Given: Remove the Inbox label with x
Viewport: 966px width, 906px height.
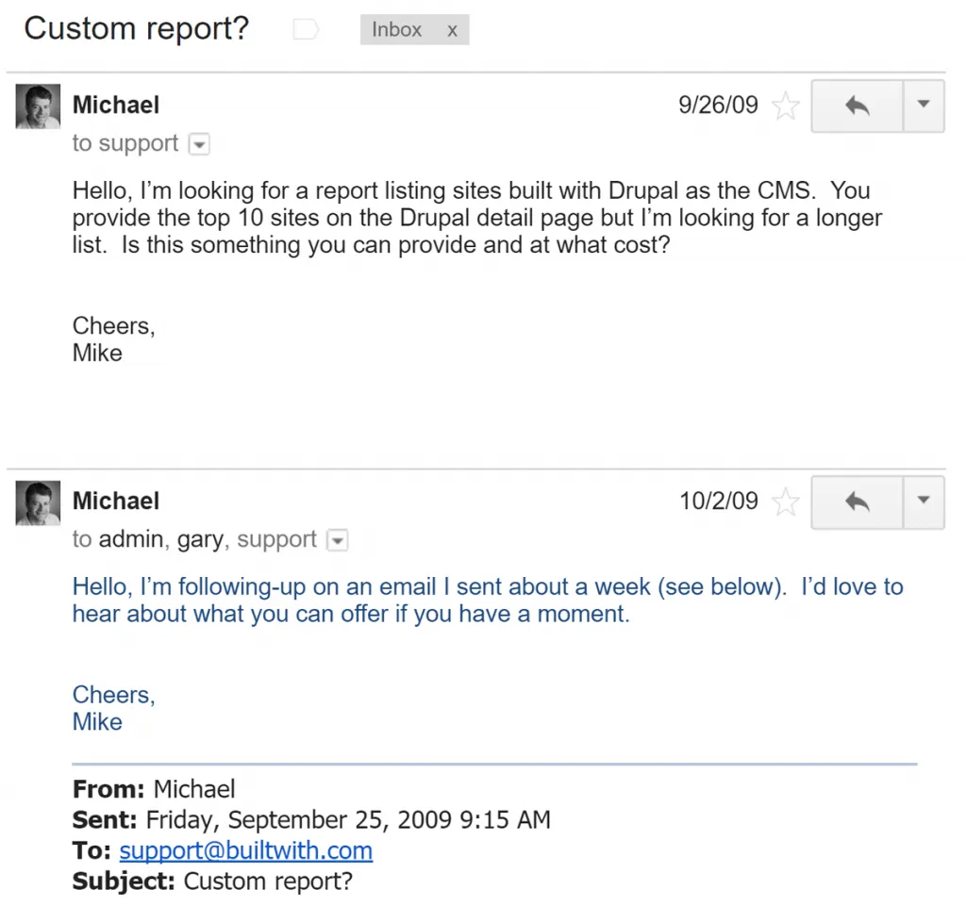Looking at the screenshot, I should (x=452, y=30).
